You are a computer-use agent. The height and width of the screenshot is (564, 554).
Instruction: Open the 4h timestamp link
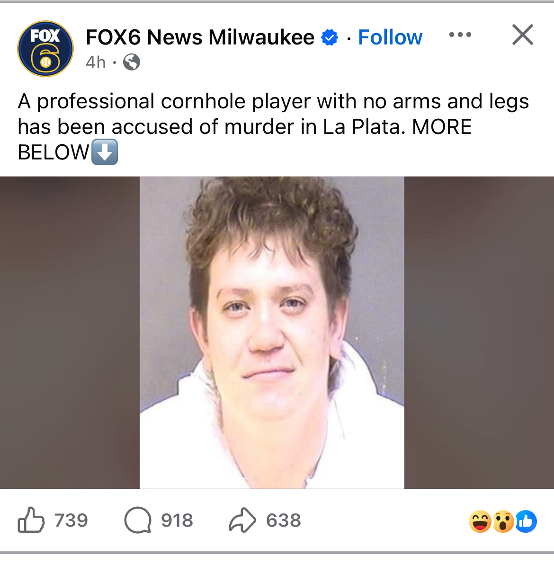tap(95, 62)
